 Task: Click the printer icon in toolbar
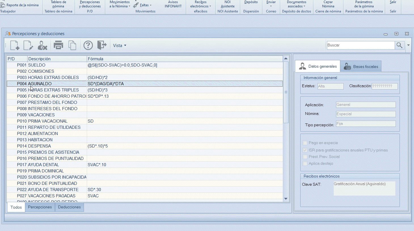(58, 45)
